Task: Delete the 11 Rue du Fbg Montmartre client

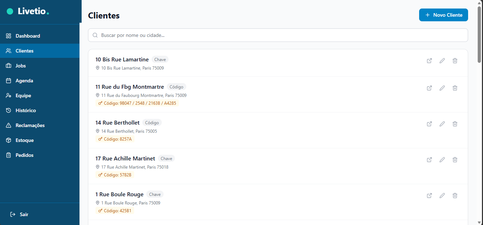Action: [455, 88]
